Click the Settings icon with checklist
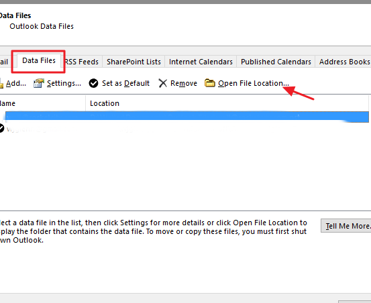The image size is (371, 303). (x=39, y=83)
